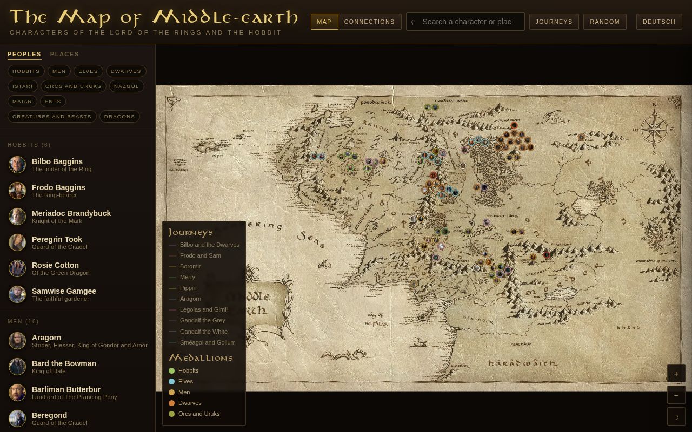This screenshot has height=432, width=692.
Task: Open the Journeys button in header
Action: click(x=554, y=22)
